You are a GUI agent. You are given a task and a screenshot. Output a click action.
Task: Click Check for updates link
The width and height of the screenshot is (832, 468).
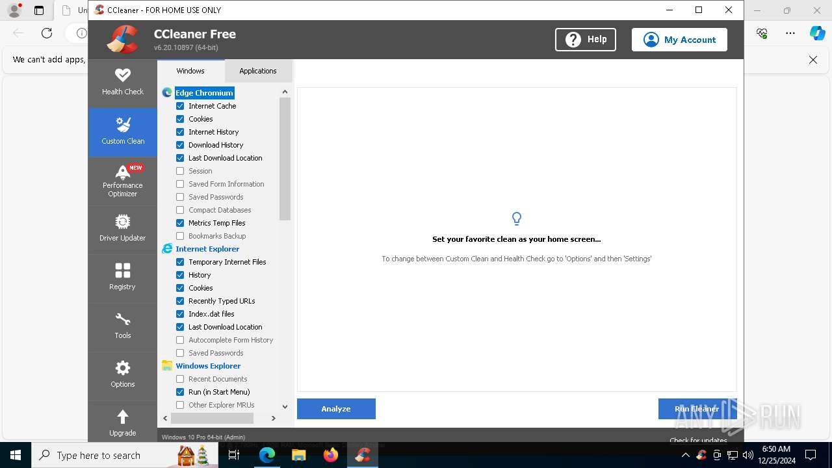pyautogui.click(x=698, y=440)
